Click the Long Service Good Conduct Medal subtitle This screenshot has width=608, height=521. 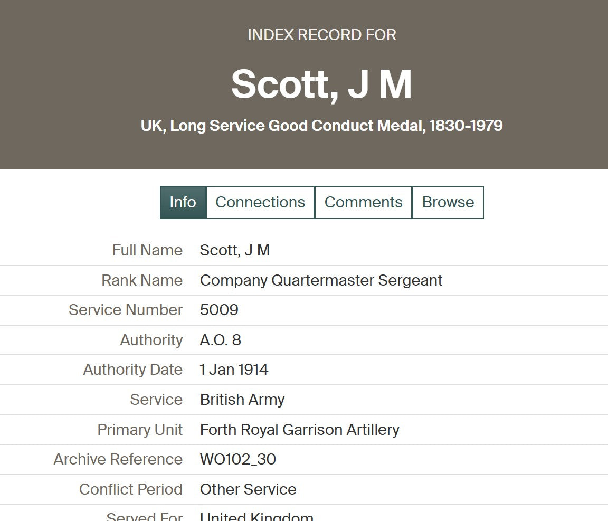click(x=321, y=126)
